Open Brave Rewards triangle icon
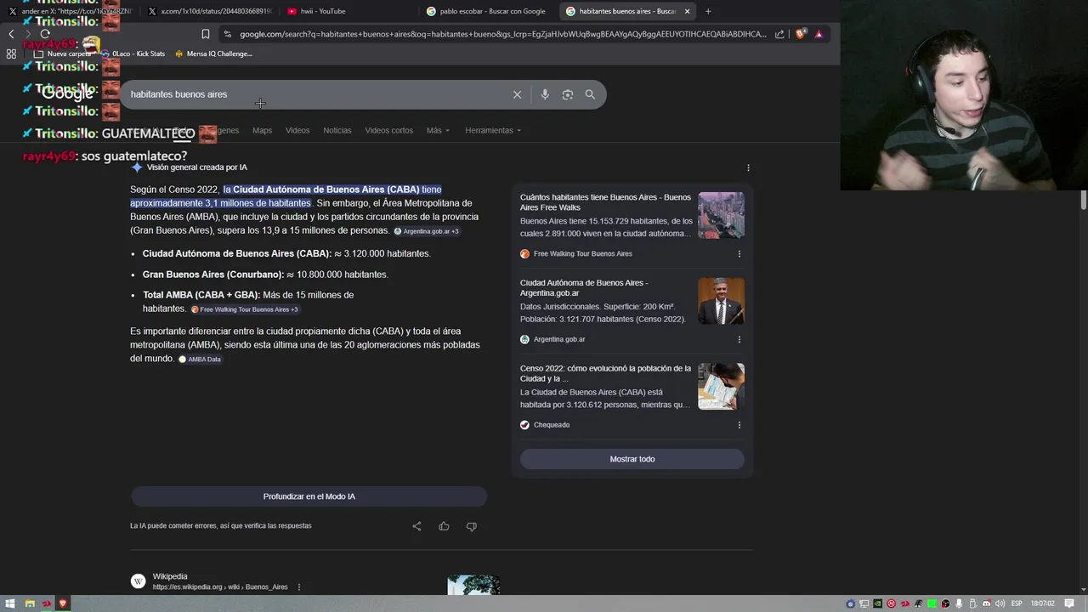This screenshot has height=612, width=1088. (x=819, y=34)
